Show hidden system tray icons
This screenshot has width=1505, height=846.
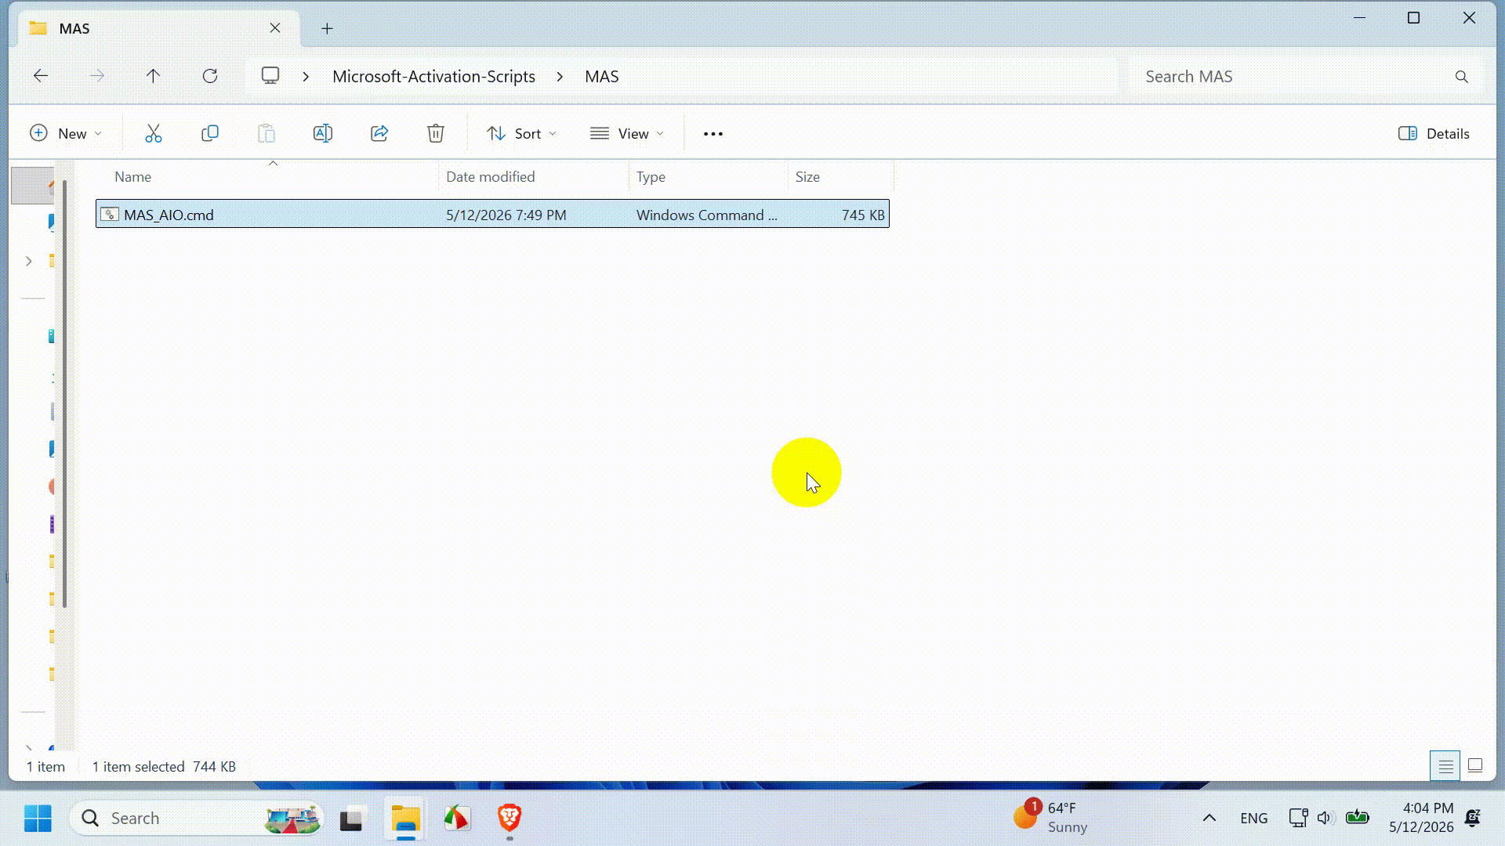[1209, 818]
